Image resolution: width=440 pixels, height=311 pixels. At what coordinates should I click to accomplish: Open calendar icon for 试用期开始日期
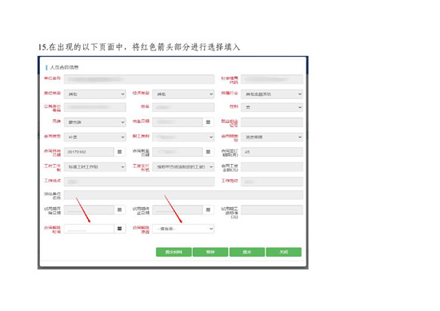119,209
